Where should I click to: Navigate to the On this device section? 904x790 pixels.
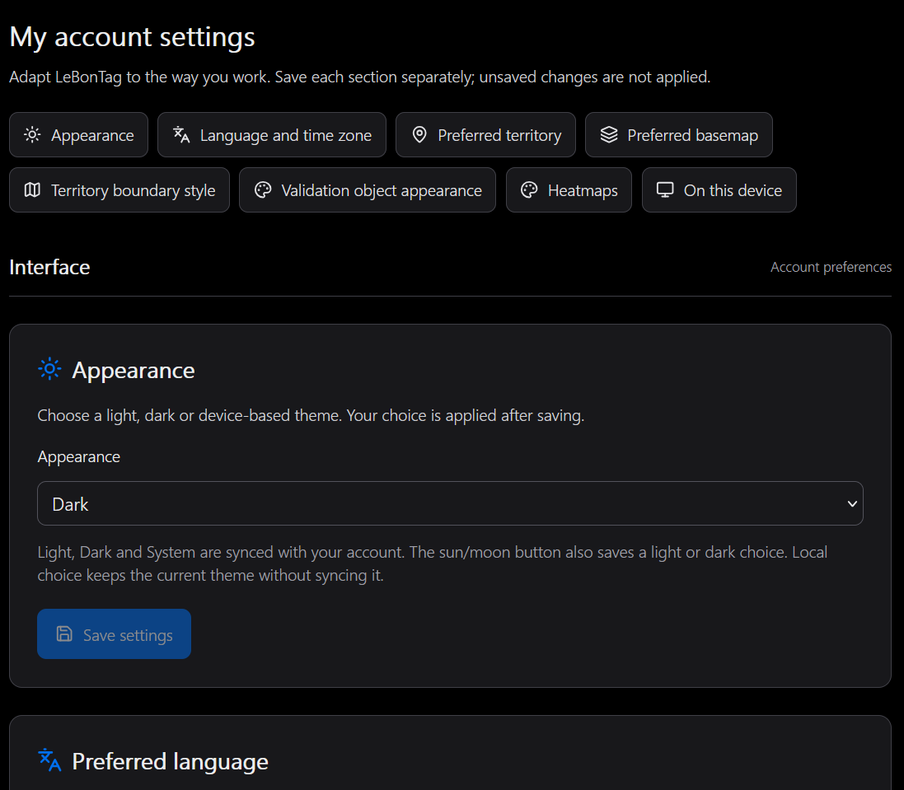point(719,190)
